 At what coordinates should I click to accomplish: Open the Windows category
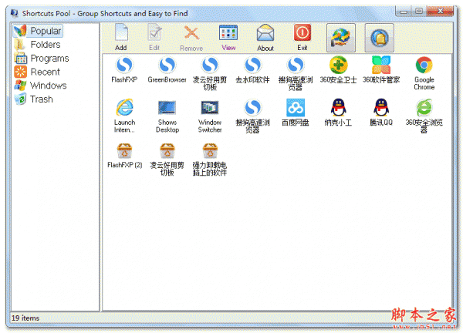(x=41, y=86)
